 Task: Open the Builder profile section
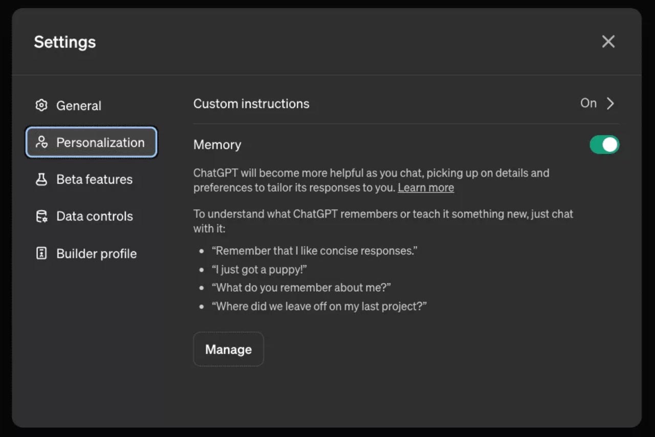click(x=96, y=254)
